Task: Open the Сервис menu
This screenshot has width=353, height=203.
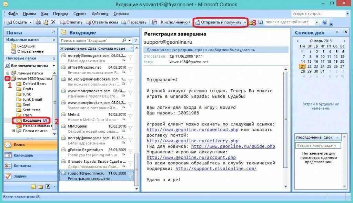Action: tap(80, 14)
